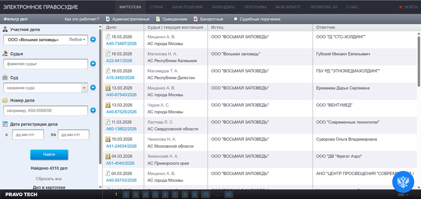This screenshot has height=199, width=421.
Task: Click the registration date calendar icon
Action: pyautogui.click(x=5, y=124)
